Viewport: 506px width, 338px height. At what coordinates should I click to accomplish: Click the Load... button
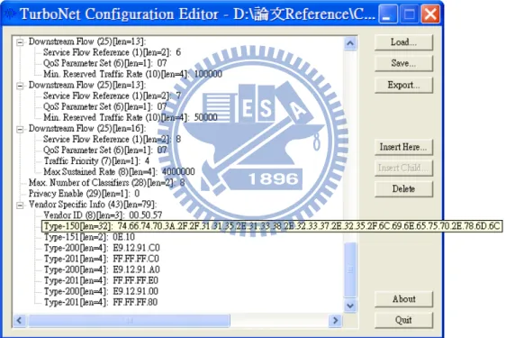[x=403, y=42]
